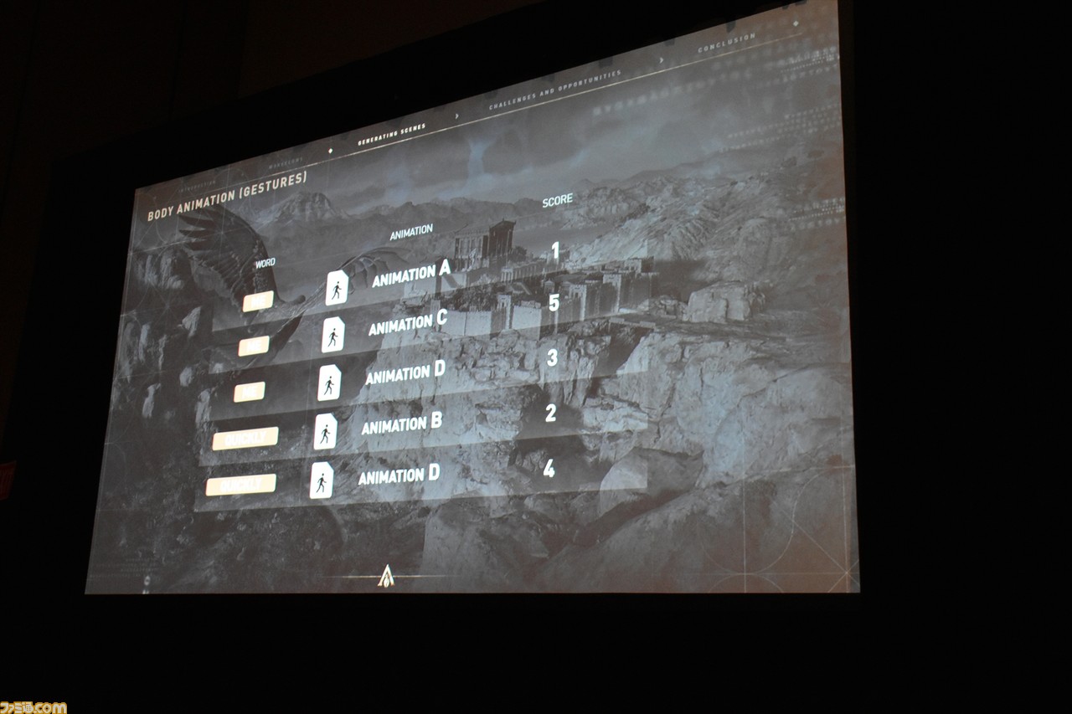1072x714 pixels.
Task: Click the 'WORD' column header
Action: tap(265, 263)
